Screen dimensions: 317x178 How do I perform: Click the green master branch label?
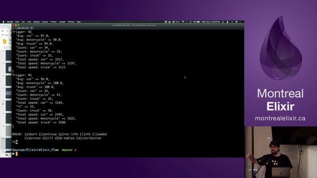tap(67, 150)
